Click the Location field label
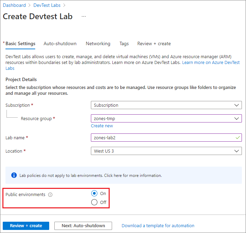 coord(14,151)
